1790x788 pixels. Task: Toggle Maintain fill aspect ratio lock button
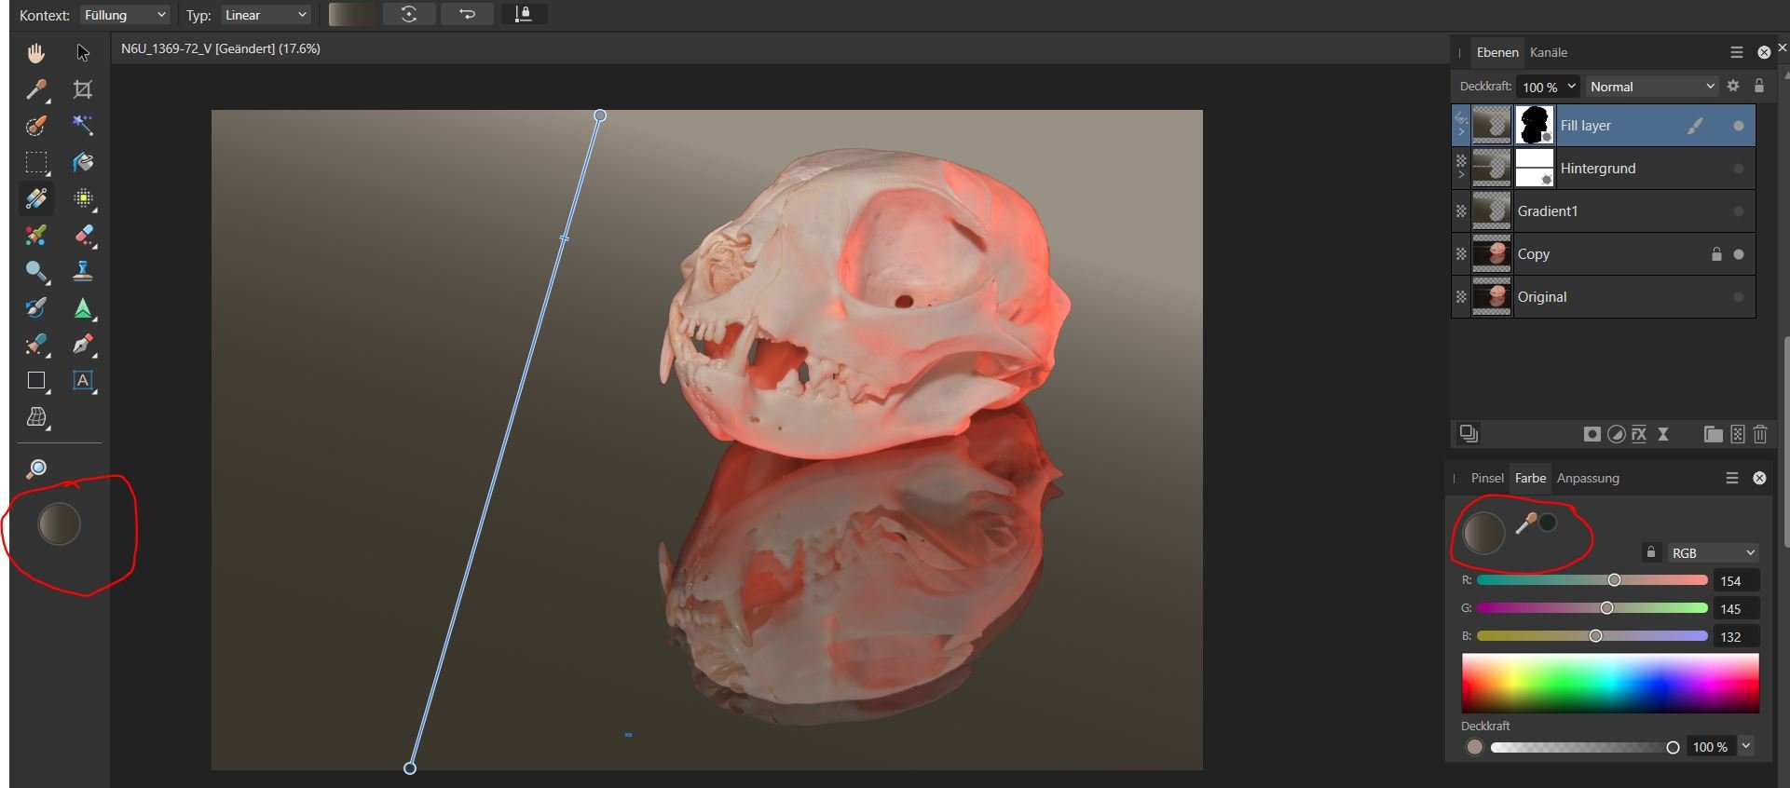point(524,14)
